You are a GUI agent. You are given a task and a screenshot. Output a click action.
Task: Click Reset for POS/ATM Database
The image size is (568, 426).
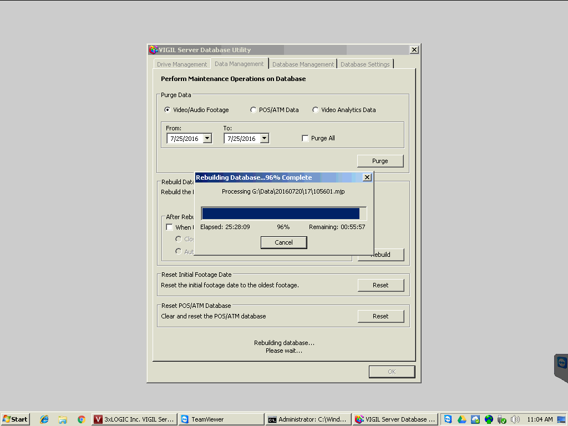click(x=381, y=316)
